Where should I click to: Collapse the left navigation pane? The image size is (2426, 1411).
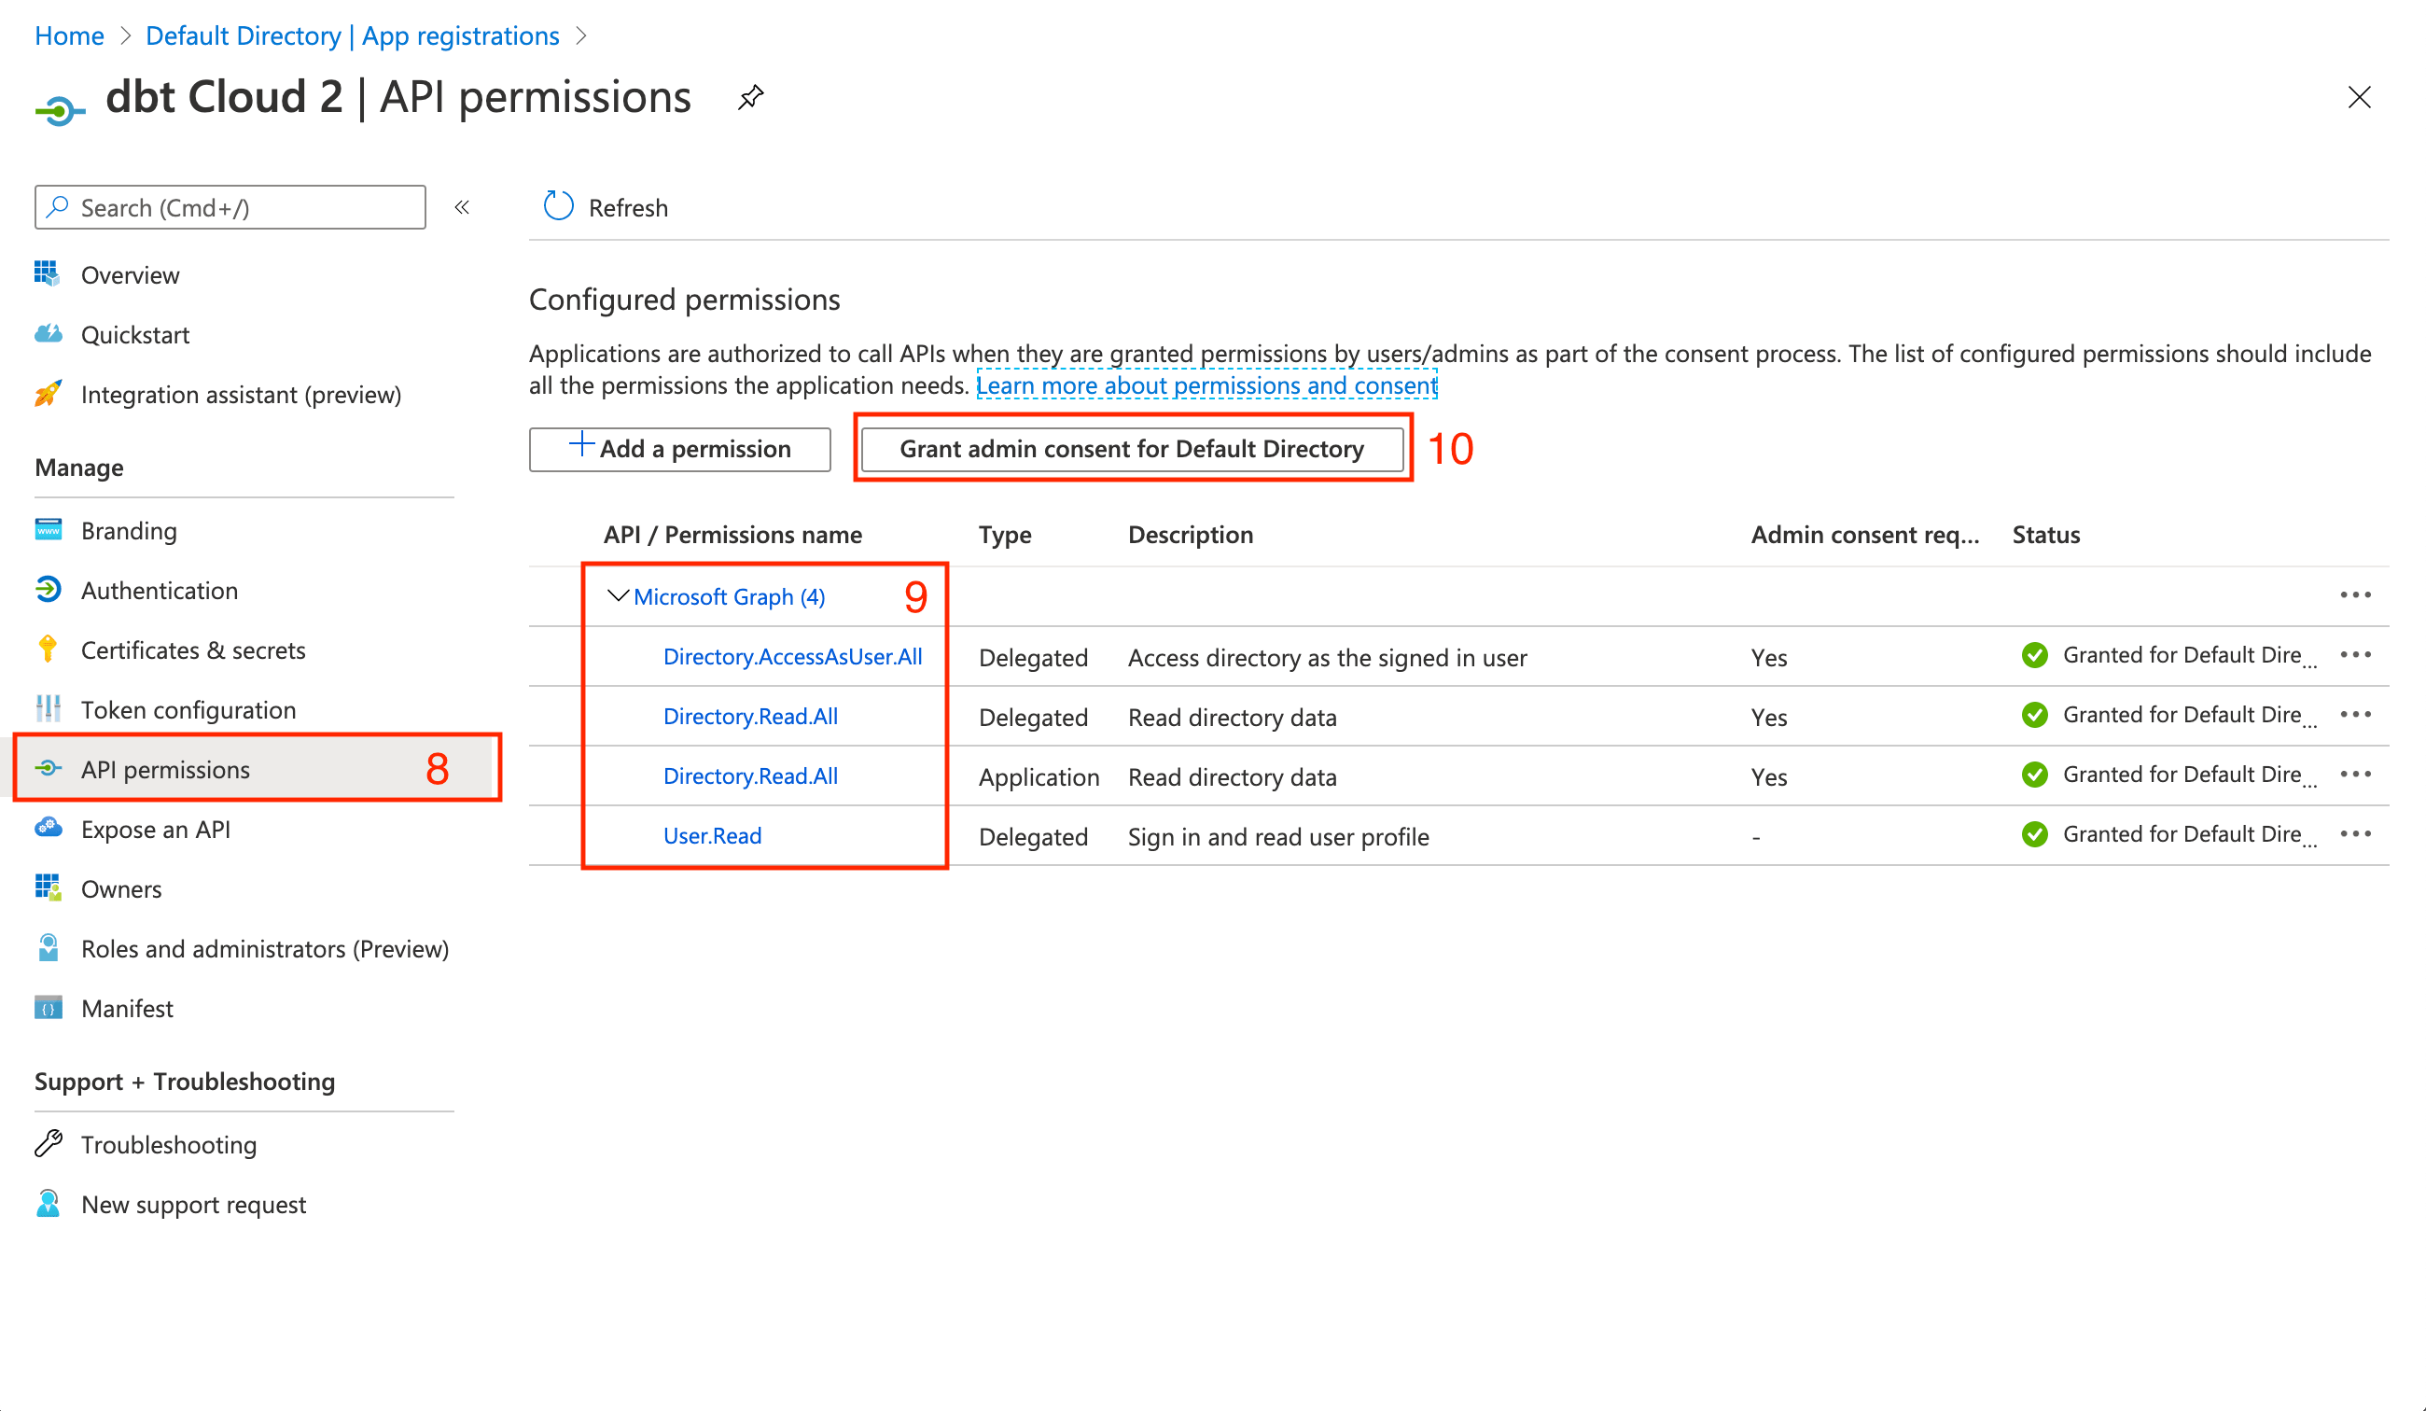point(463,207)
